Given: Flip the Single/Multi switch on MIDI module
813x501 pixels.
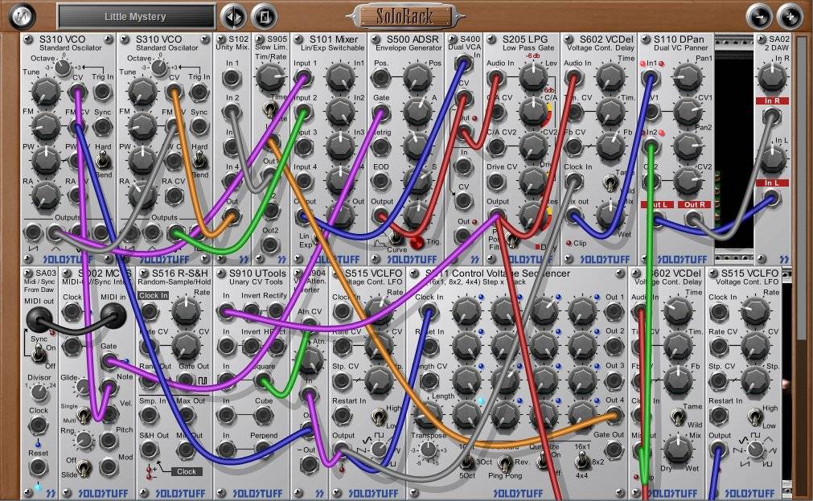Looking at the screenshot, I should pos(84,415).
